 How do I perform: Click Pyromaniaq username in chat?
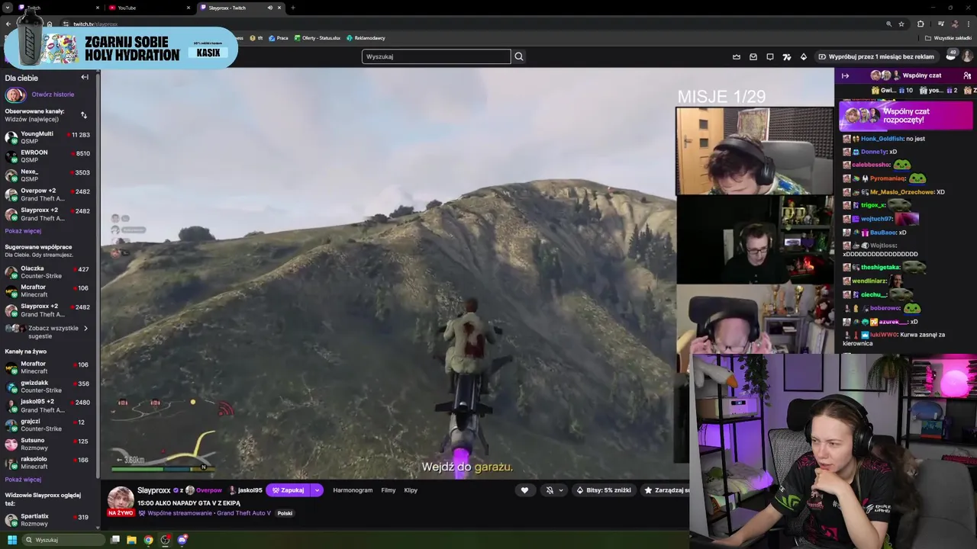click(x=887, y=178)
